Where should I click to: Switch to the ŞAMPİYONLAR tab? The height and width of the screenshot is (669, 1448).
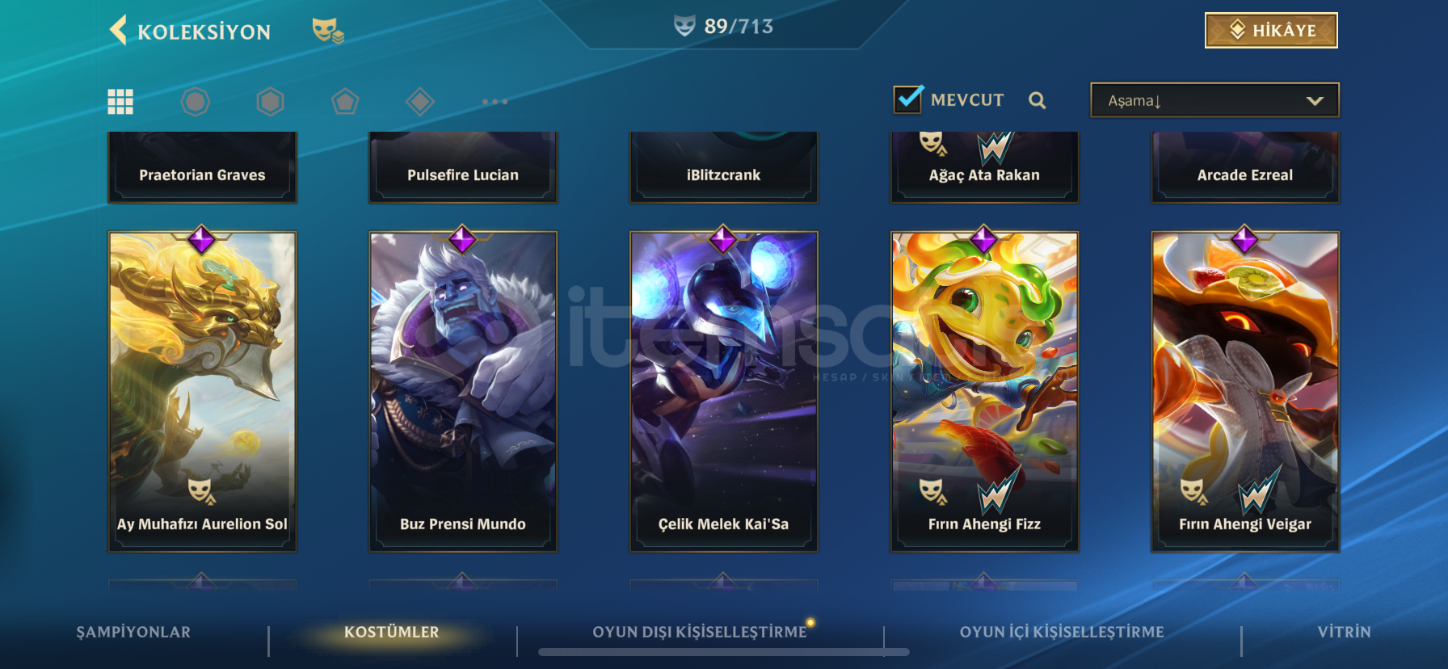(x=133, y=632)
